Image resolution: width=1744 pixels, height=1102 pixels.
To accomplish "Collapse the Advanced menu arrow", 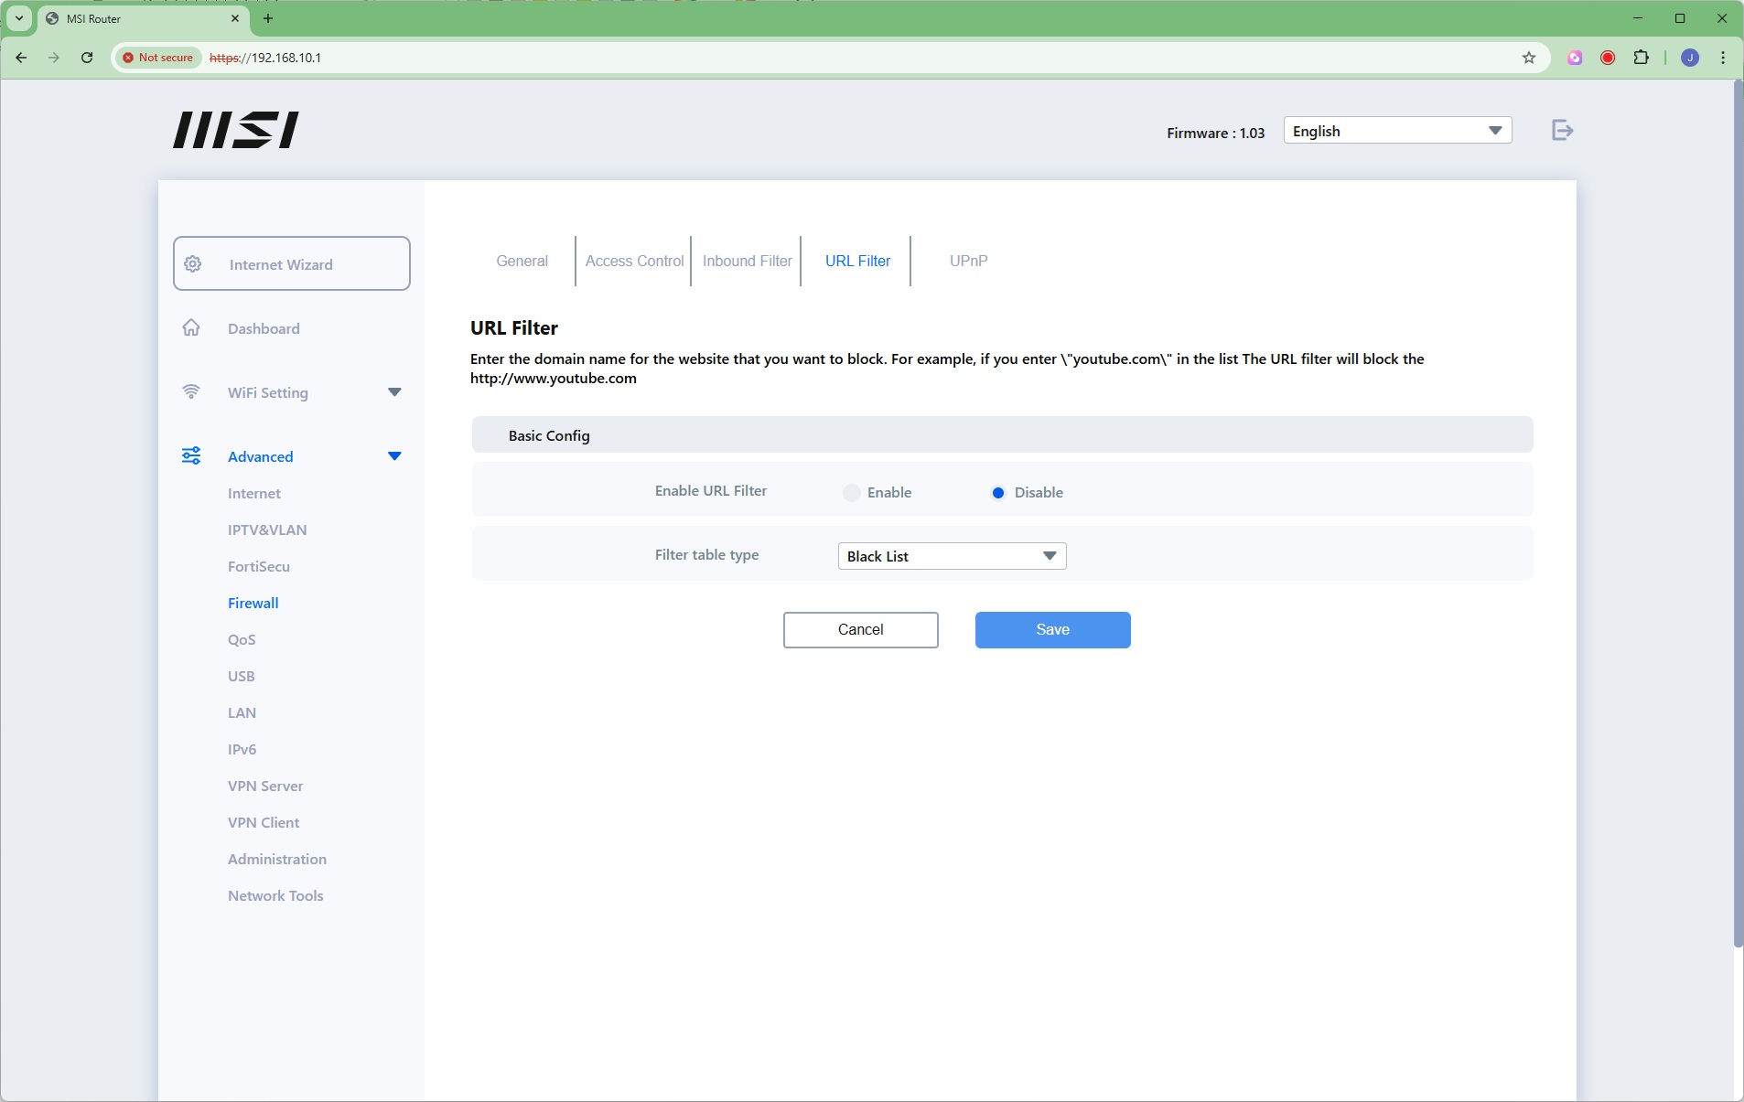I will coord(394,456).
